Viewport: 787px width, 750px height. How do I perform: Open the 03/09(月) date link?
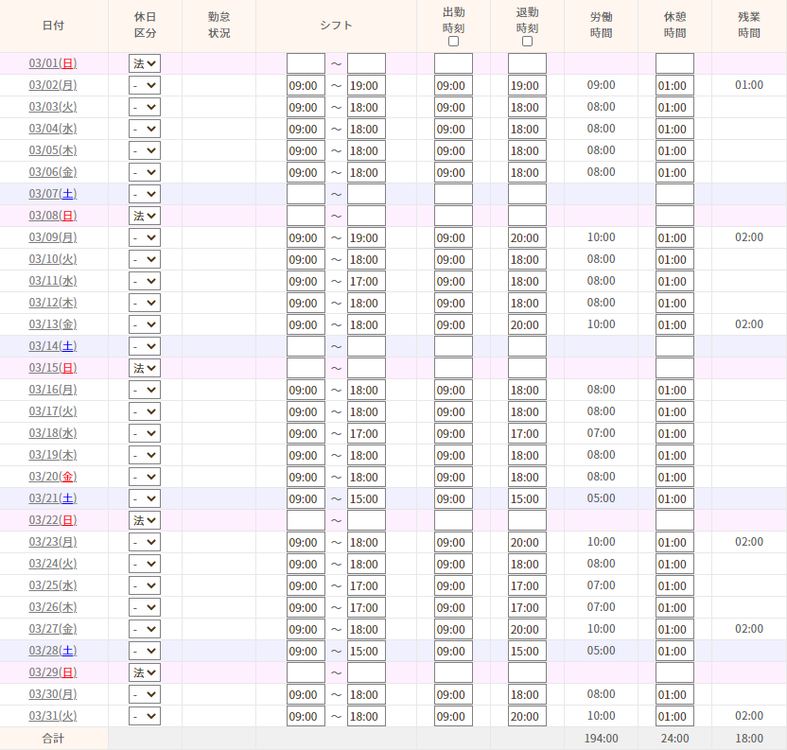point(53,237)
